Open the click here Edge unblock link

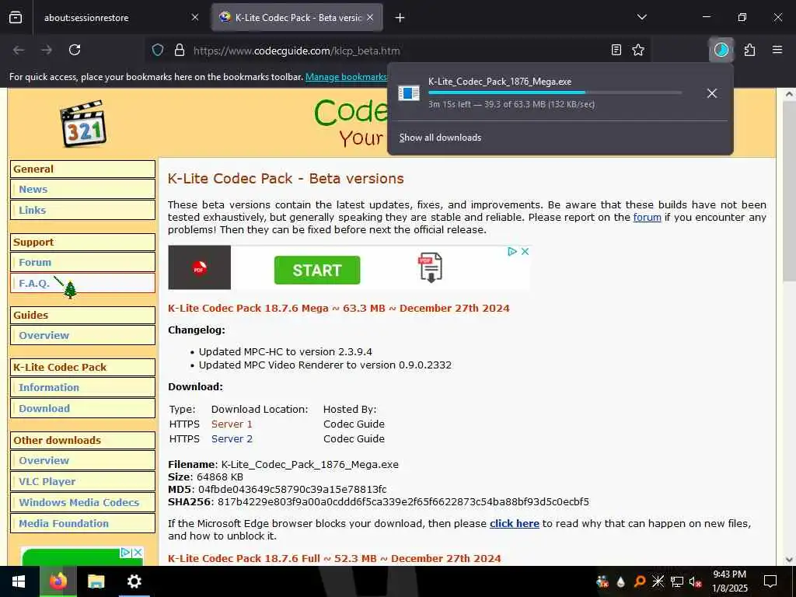pos(515,523)
